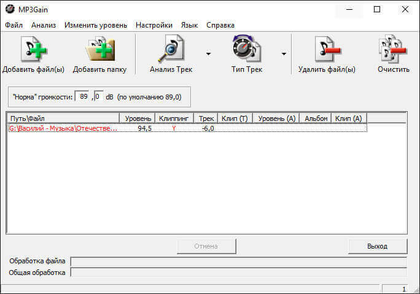420x294 pixels.
Task: Click the Отмена button
Action: coord(206,246)
